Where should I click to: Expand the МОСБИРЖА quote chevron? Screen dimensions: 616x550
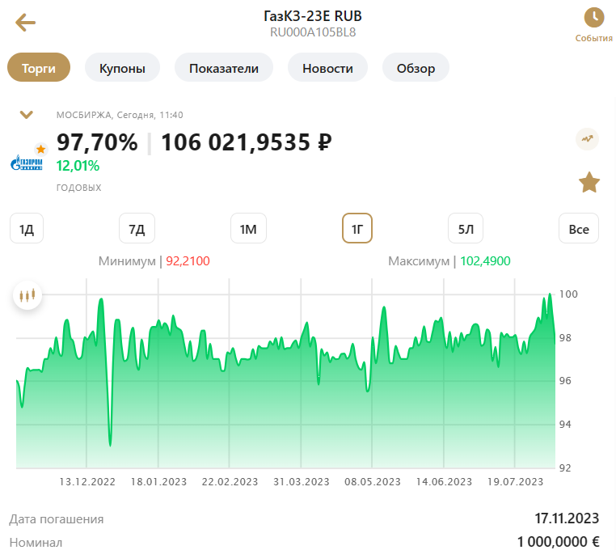(x=27, y=115)
